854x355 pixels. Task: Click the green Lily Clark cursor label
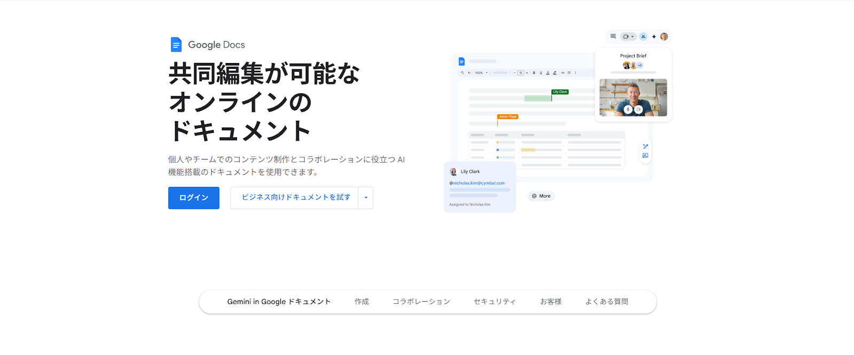(x=560, y=92)
